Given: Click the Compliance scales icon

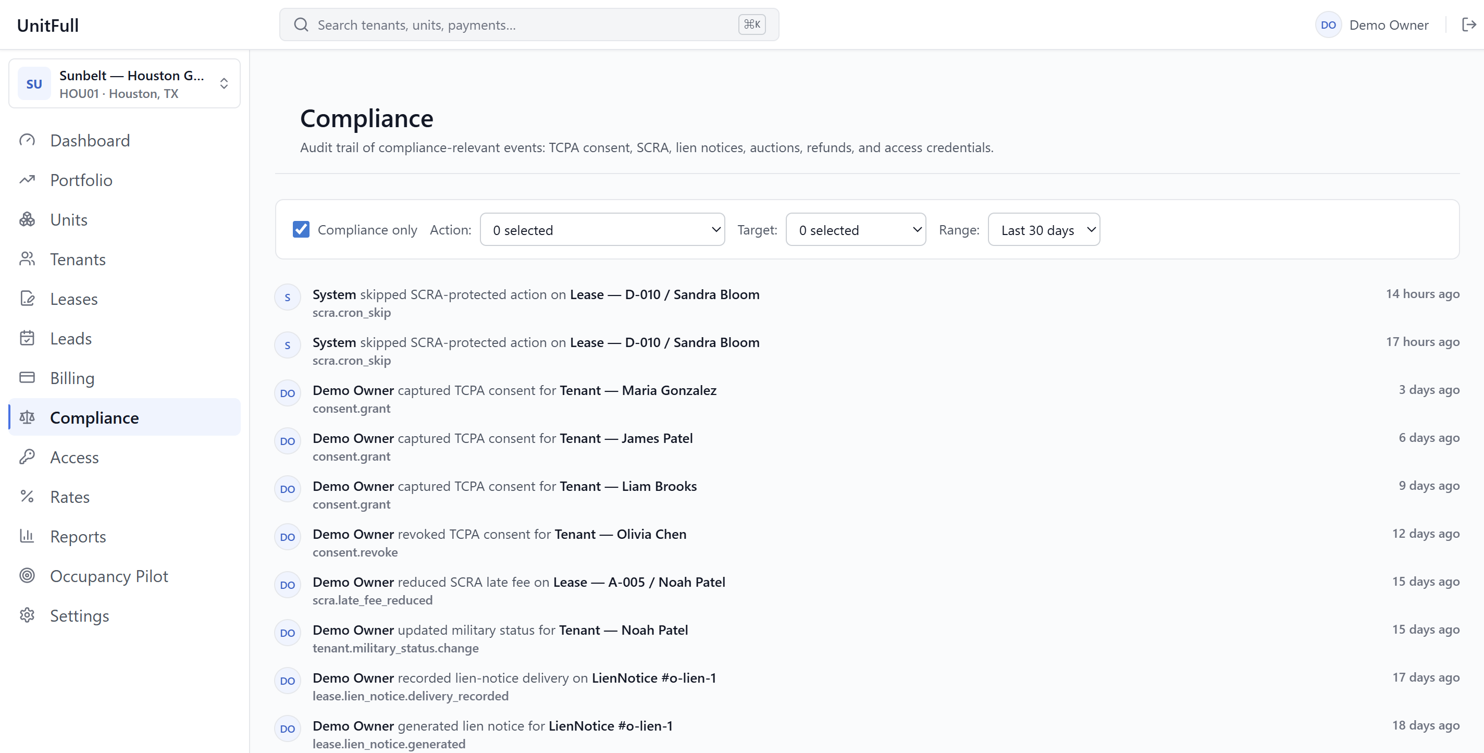Looking at the screenshot, I should 27,418.
